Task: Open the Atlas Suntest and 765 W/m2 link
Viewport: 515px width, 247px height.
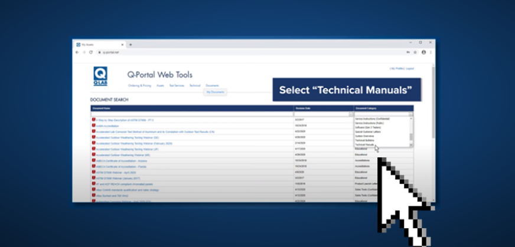Action: pyautogui.click(x=112, y=196)
